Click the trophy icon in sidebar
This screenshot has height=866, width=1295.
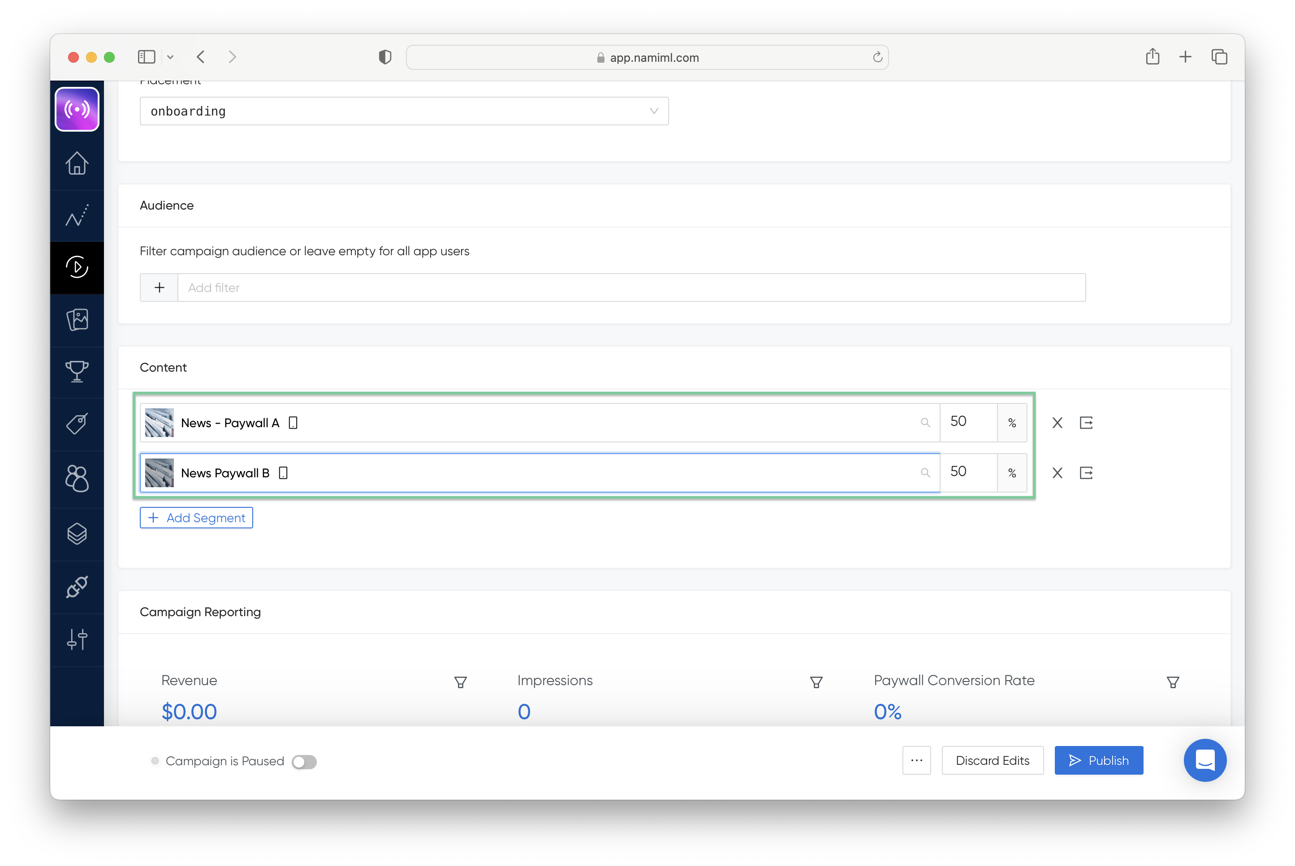(77, 372)
